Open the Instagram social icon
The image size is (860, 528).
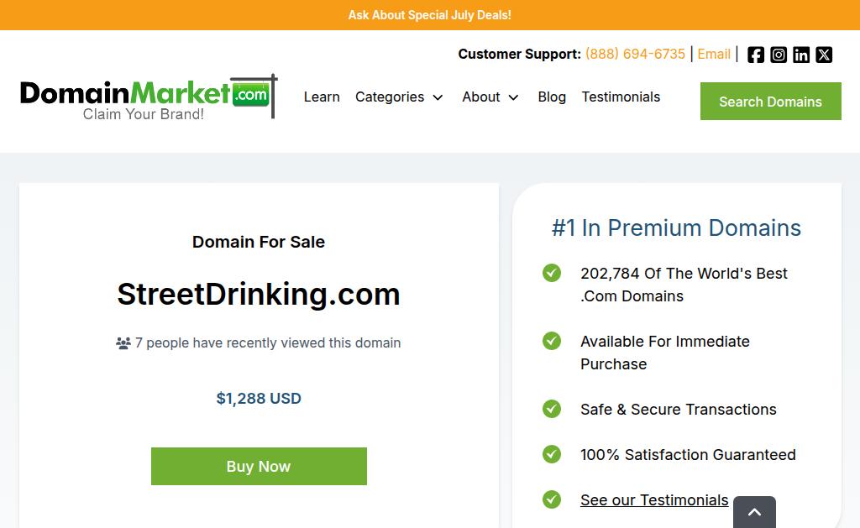(779, 55)
